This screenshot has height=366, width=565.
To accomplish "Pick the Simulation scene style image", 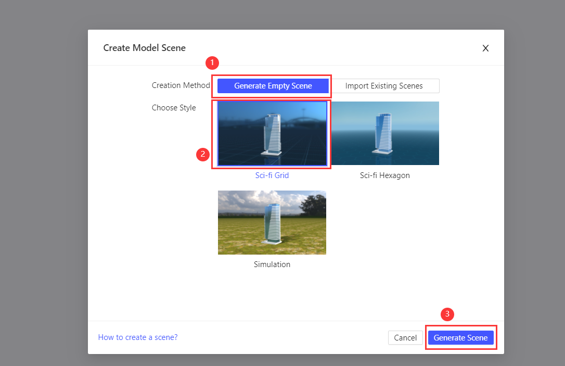I will [x=272, y=222].
